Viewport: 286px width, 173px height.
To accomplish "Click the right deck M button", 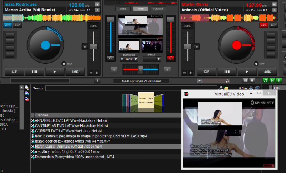I will 274,4.
